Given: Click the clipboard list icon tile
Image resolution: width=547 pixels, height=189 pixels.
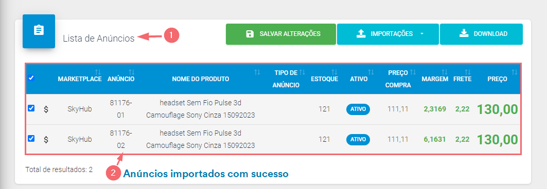Looking at the screenshot, I should (x=39, y=31).
